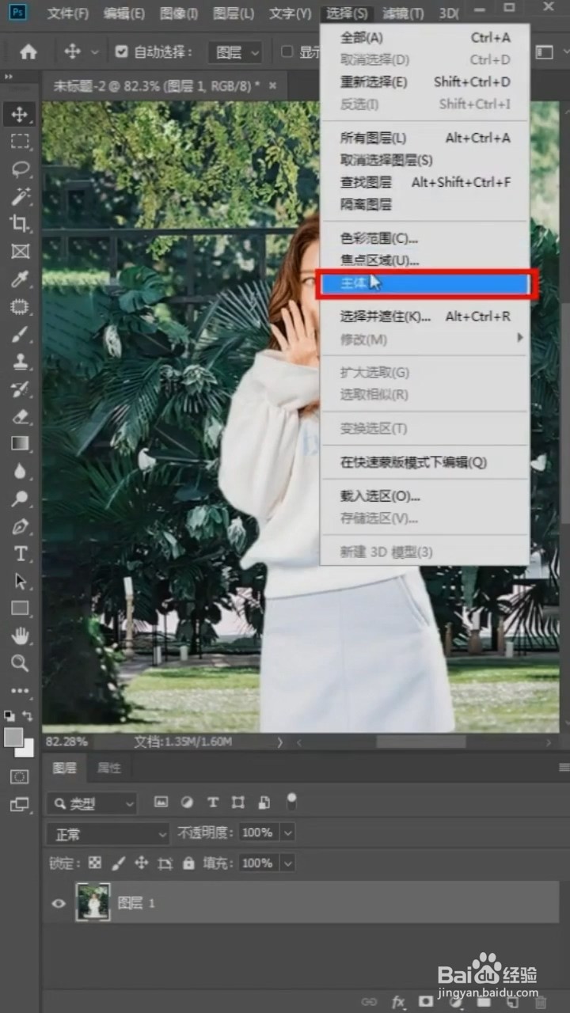Viewport: 570px width, 1013px height.
Task: Open the Edit Toolbar three-dots icon
Action: point(20,691)
